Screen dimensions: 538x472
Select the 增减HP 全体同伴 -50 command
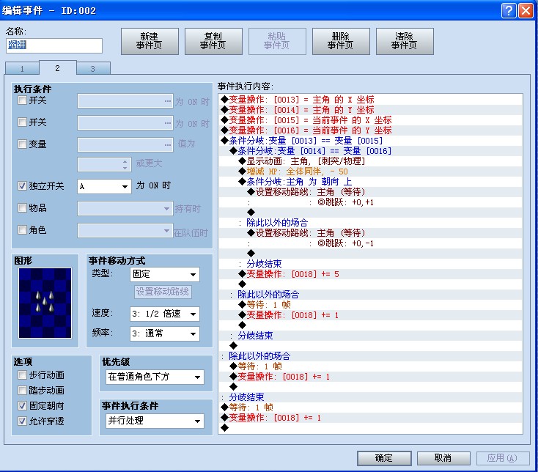[x=370, y=172]
